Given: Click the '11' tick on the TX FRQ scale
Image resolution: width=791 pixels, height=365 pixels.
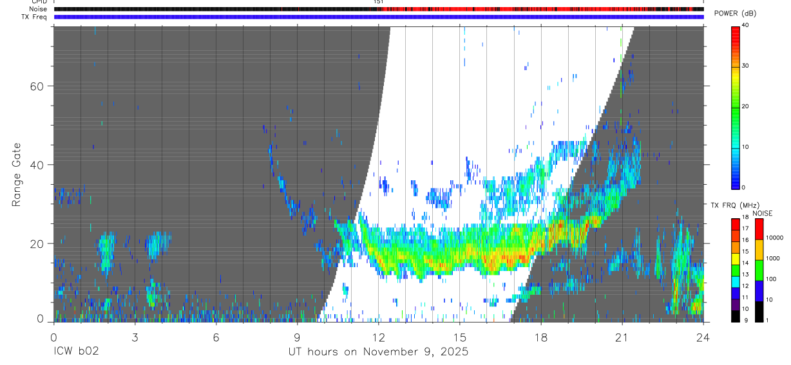Looking at the screenshot, I should (x=746, y=297).
